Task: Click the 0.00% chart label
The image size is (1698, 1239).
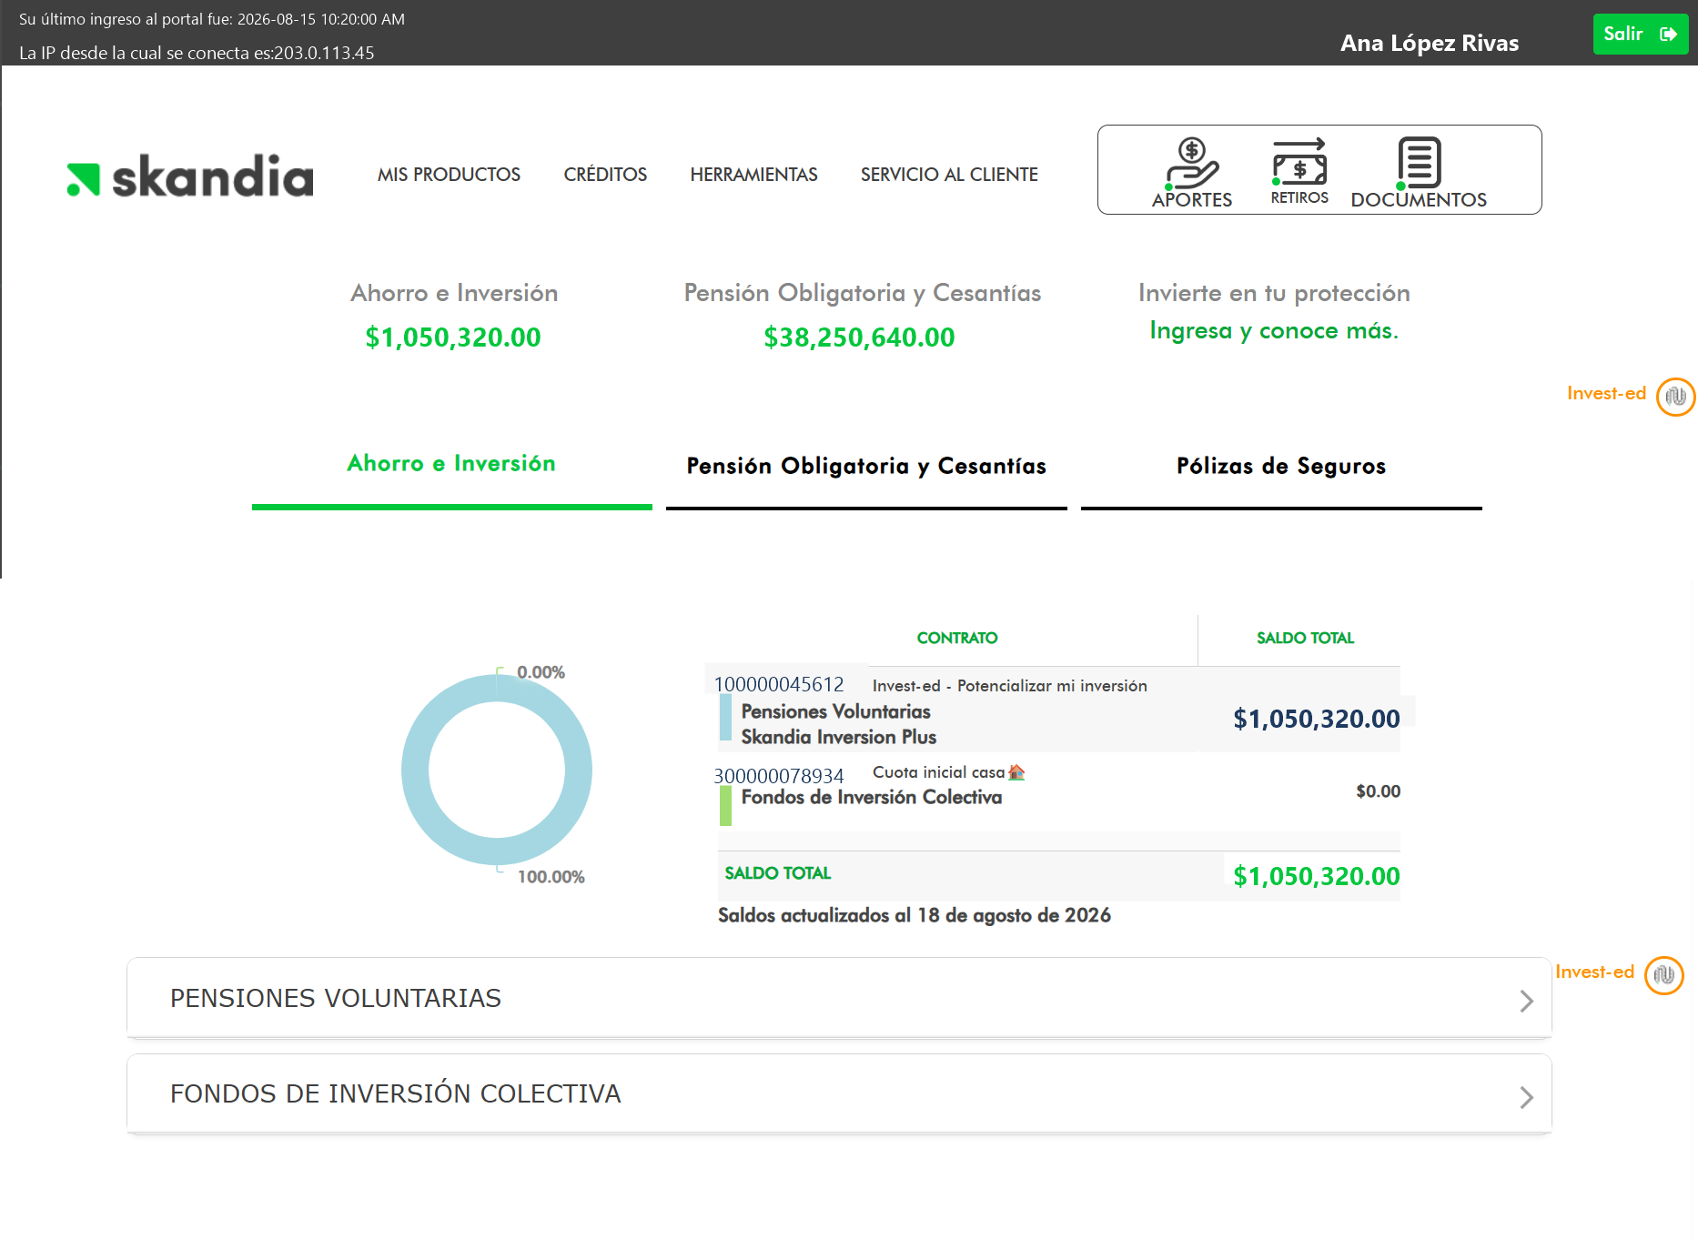Action: click(x=541, y=672)
